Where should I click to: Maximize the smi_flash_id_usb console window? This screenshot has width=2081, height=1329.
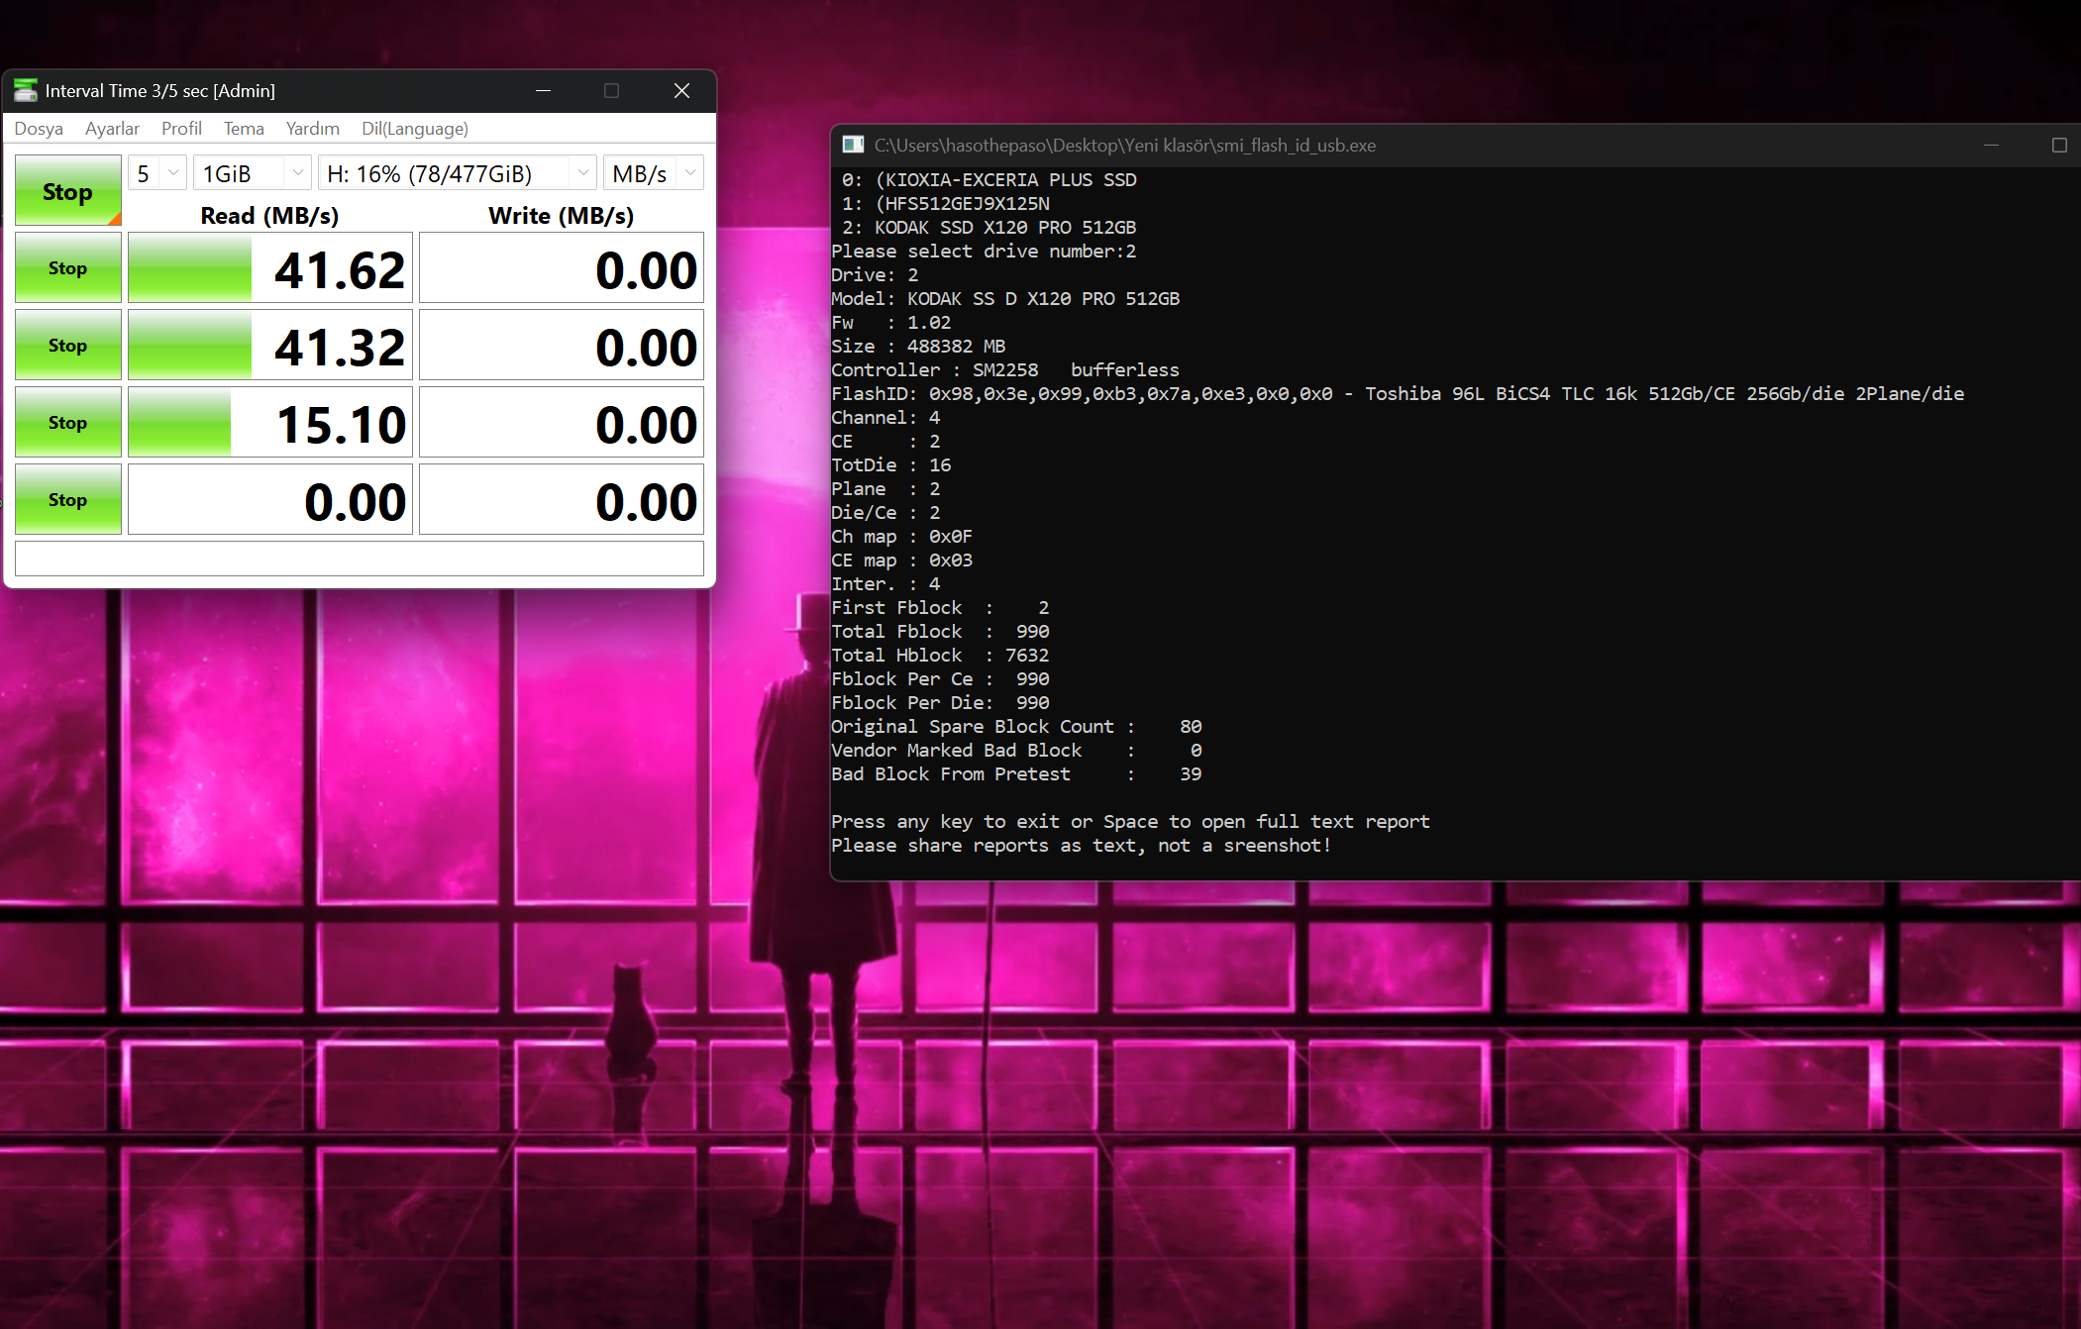click(x=2059, y=146)
